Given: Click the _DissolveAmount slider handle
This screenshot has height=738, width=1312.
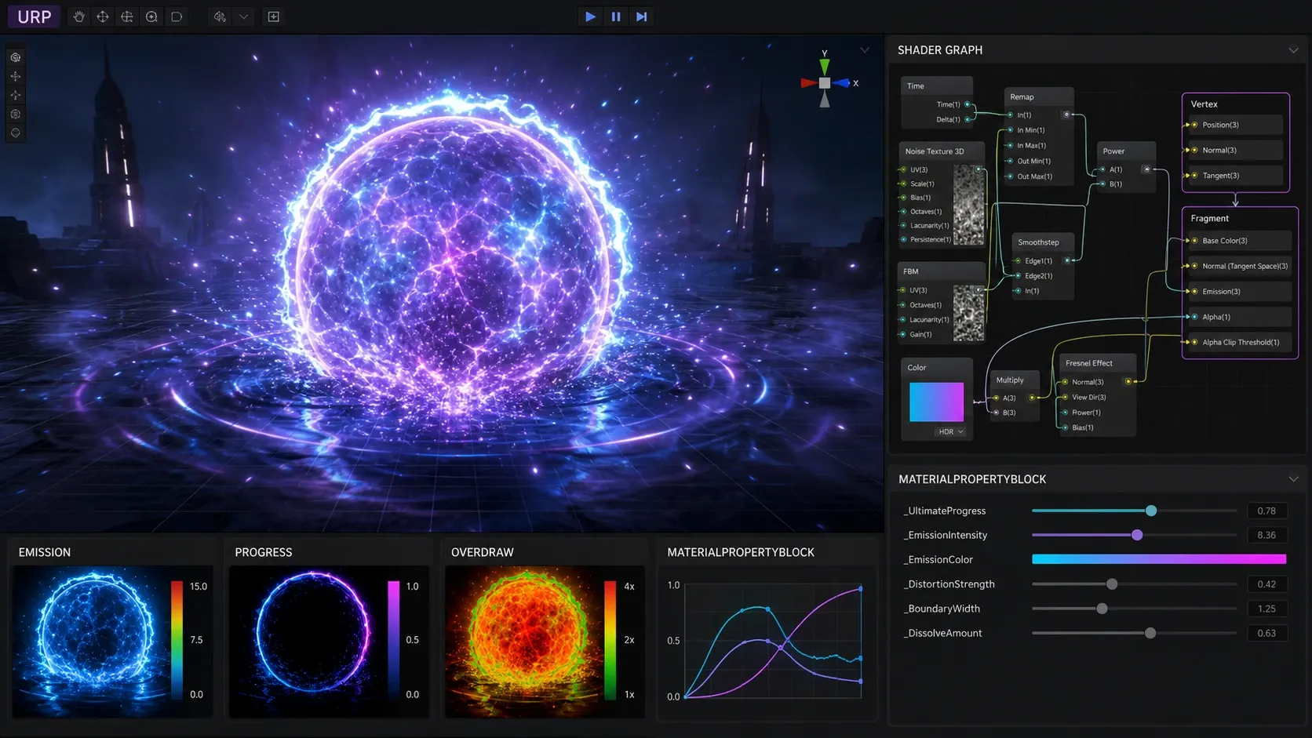Looking at the screenshot, I should (1150, 633).
